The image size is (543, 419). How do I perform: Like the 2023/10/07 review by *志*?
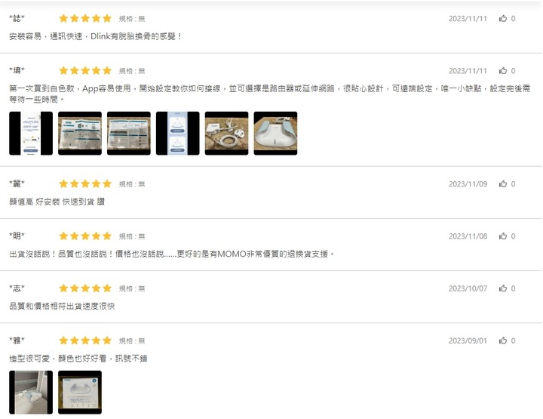coord(503,288)
